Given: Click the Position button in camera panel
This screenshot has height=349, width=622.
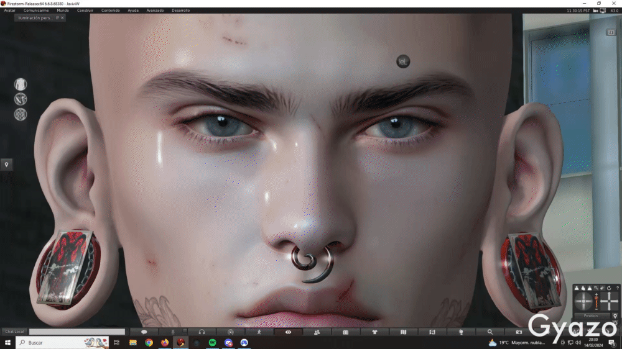Looking at the screenshot, I should click(592, 315).
